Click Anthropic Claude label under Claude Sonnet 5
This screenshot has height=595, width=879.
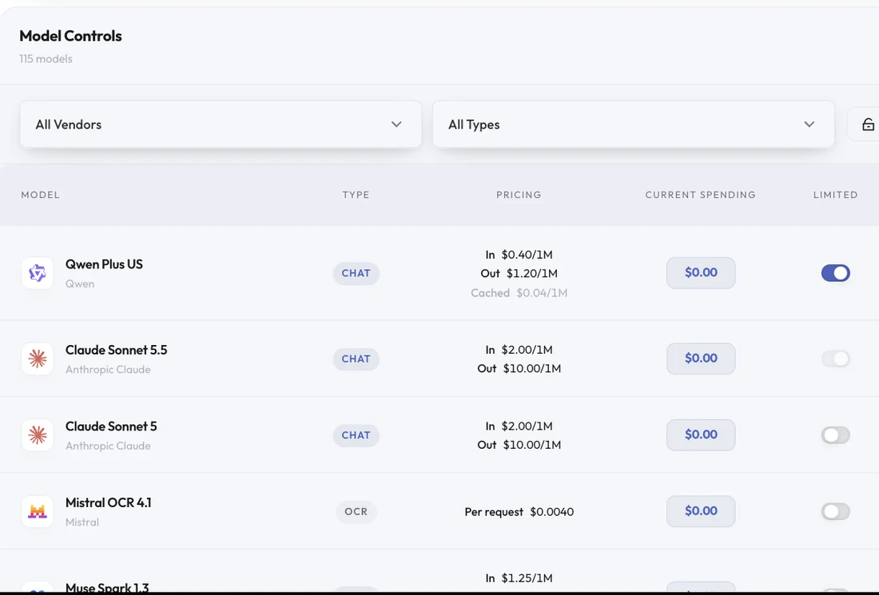coord(108,446)
